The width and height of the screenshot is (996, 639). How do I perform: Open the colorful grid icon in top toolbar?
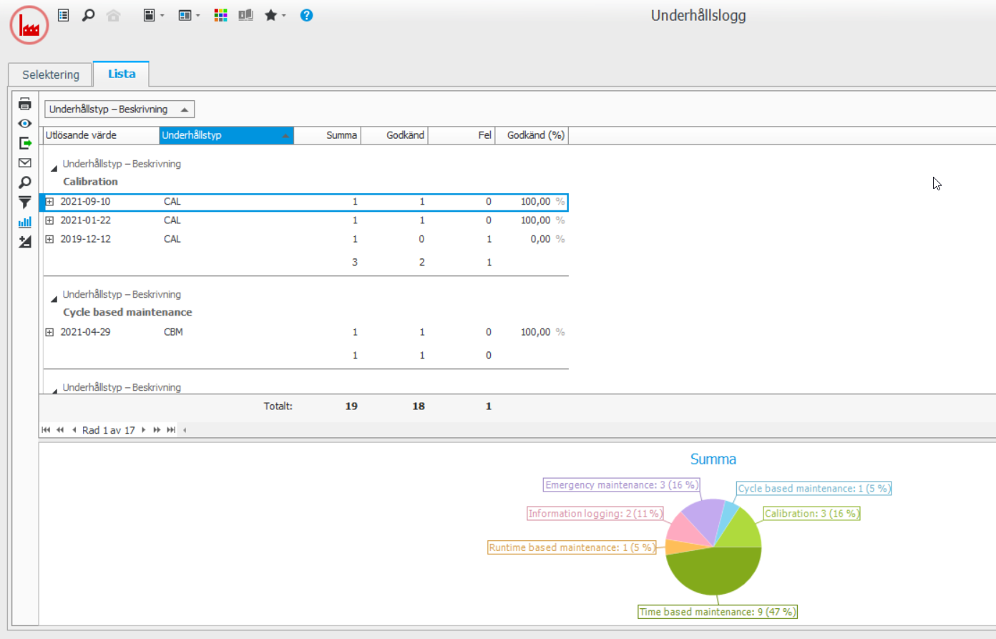[x=220, y=15]
